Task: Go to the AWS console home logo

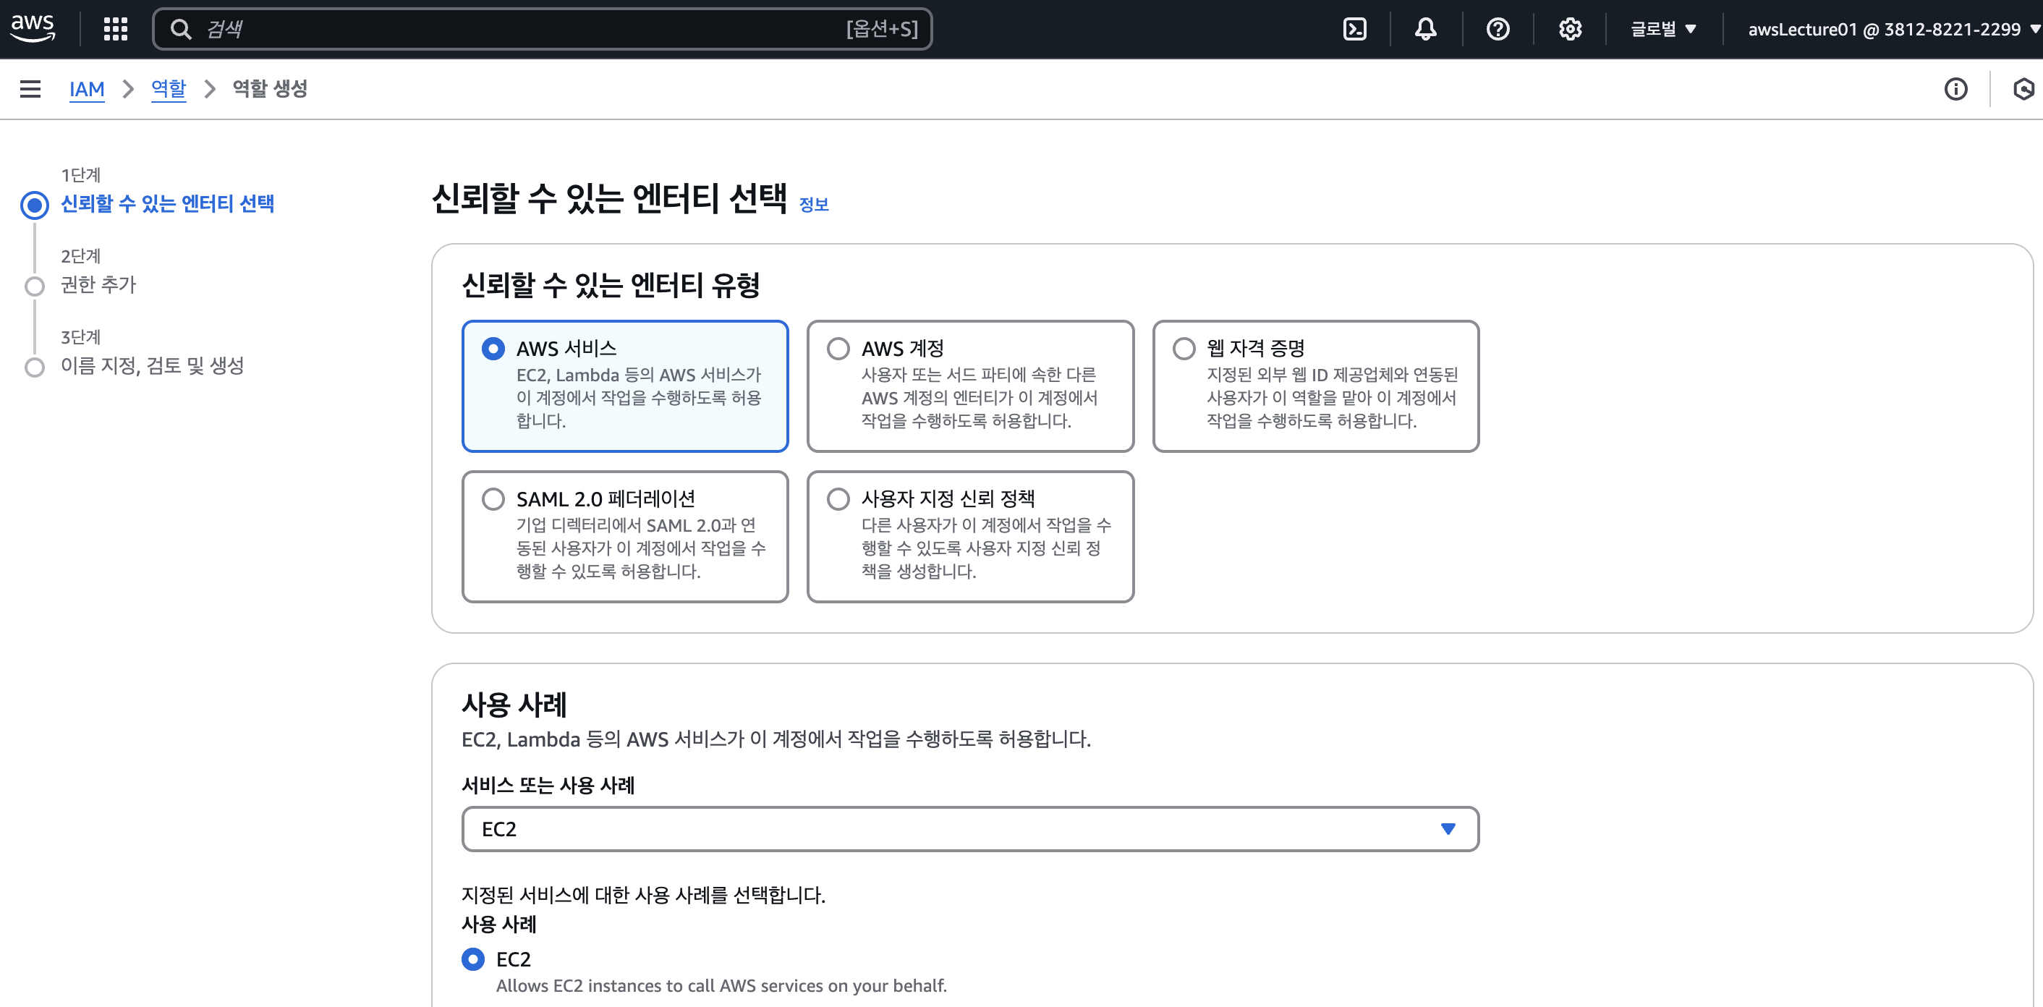Action: 33,28
